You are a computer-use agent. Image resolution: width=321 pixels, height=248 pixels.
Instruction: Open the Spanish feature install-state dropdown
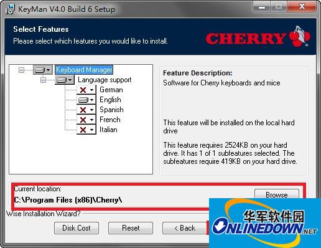(x=86, y=110)
